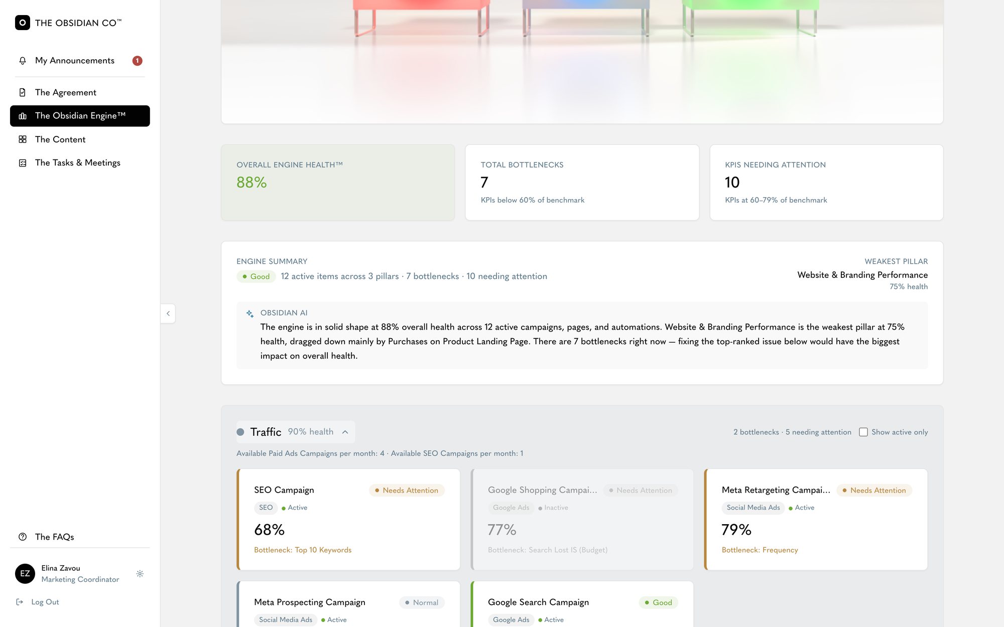Click the 88% overall health value
Viewport: 1004px width, 627px height.
[252, 183]
